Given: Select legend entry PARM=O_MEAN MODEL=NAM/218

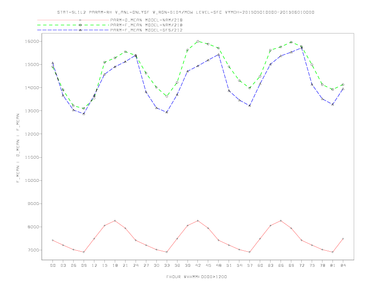Looking at the screenshot, I should click(x=146, y=20).
